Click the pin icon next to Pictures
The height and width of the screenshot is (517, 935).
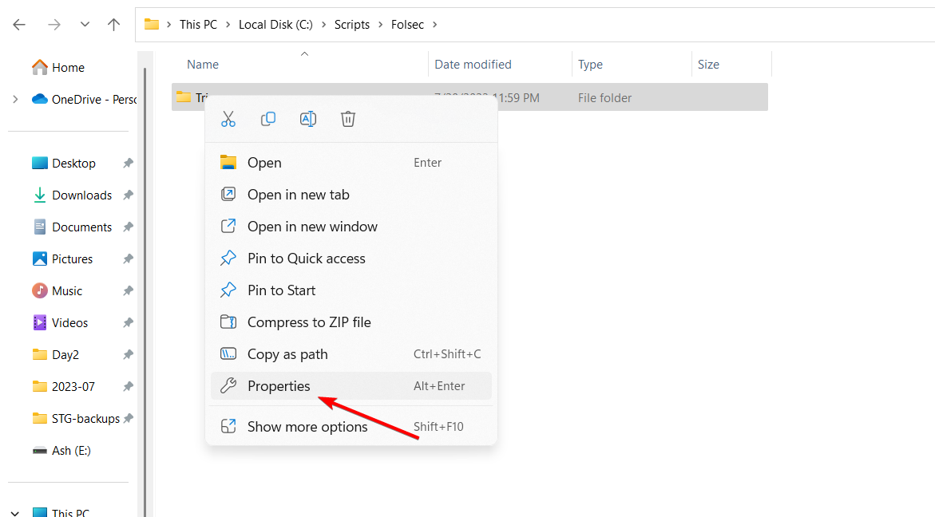click(x=129, y=259)
